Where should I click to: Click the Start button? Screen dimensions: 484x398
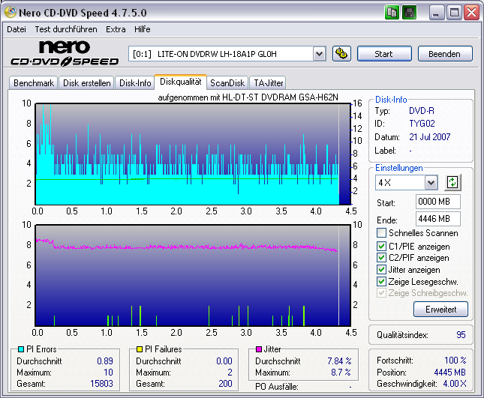tap(384, 54)
